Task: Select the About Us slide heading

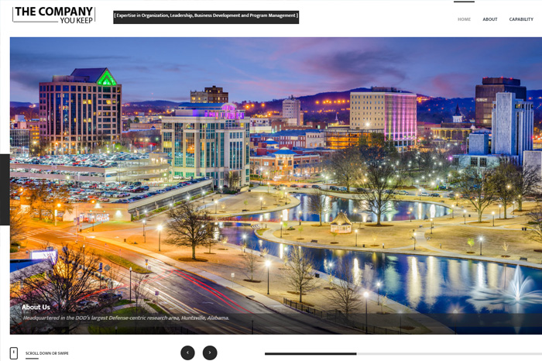Action: tap(36, 307)
